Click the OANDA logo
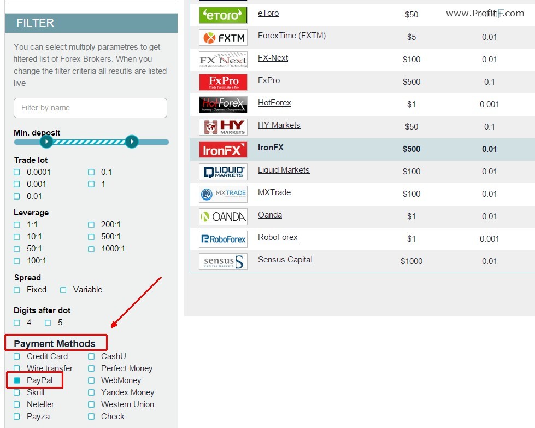The height and width of the screenshot is (428, 535). pyautogui.click(x=223, y=216)
